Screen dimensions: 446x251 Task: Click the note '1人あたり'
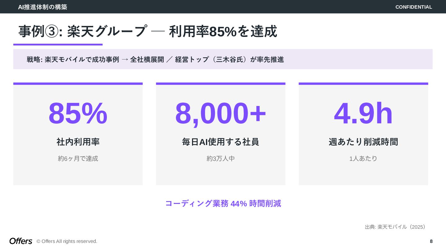363,158
